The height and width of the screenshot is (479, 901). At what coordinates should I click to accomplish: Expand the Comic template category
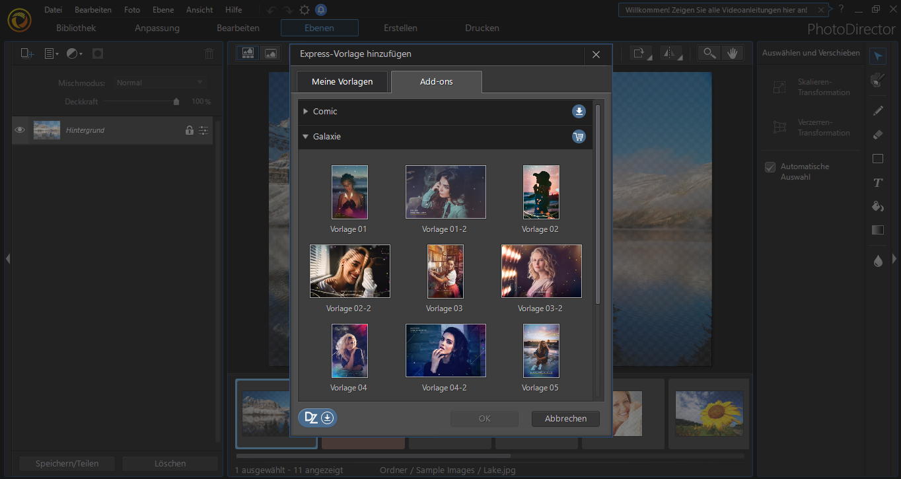[x=306, y=112]
